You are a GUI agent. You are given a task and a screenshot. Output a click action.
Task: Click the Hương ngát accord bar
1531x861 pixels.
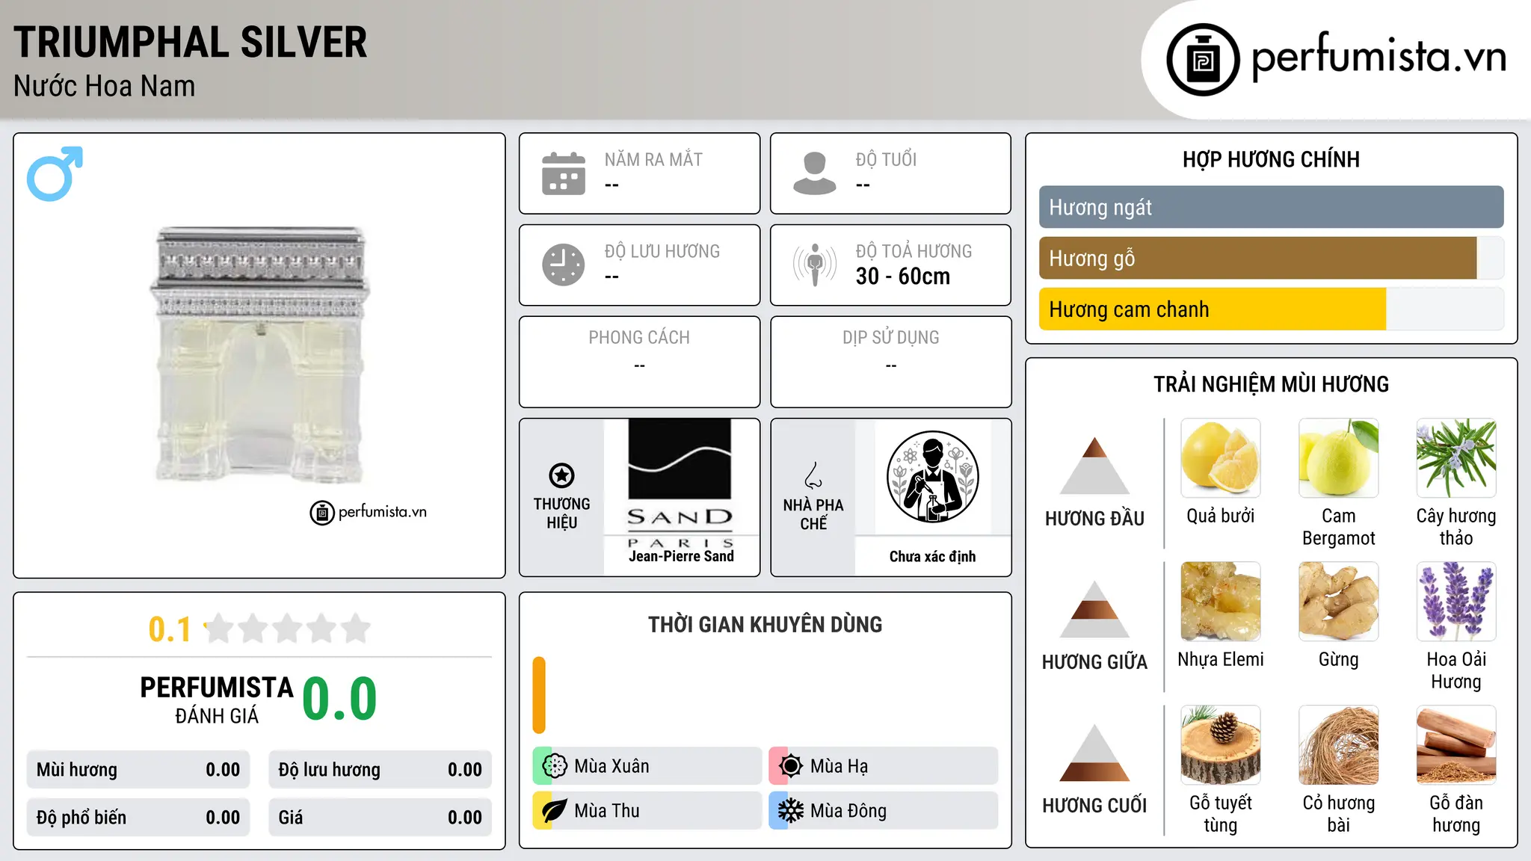[x=1271, y=207]
